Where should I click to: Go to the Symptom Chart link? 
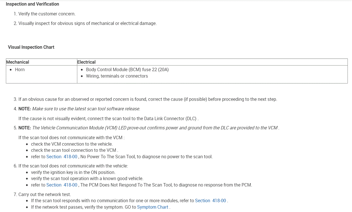point(153,207)
